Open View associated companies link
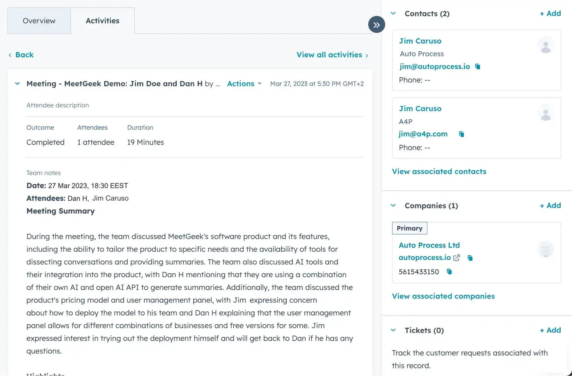572x376 pixels. (444, 296)
